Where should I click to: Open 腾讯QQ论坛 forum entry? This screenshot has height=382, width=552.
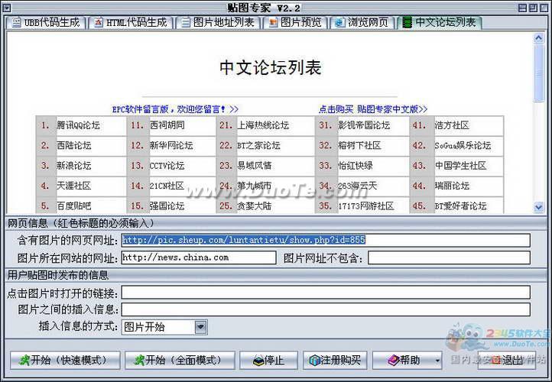pyautogui.click(x=78, y=125)
